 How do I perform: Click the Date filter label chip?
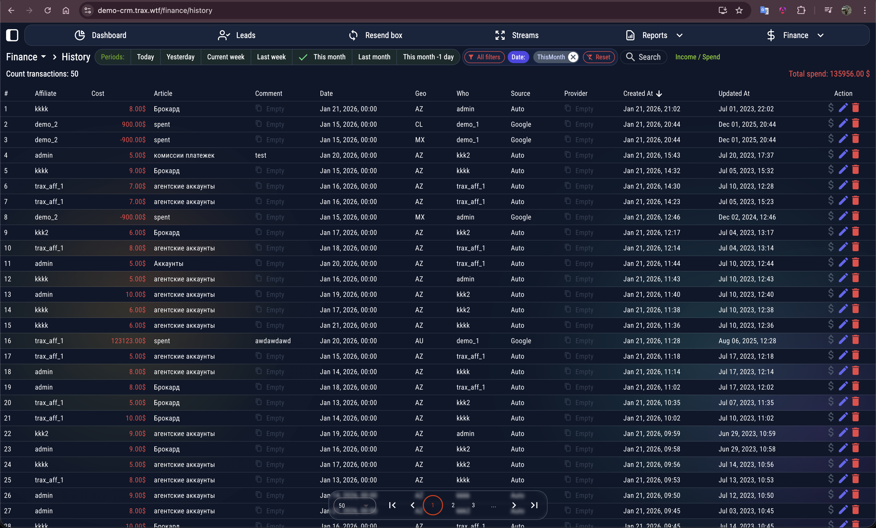pos(518,57)
